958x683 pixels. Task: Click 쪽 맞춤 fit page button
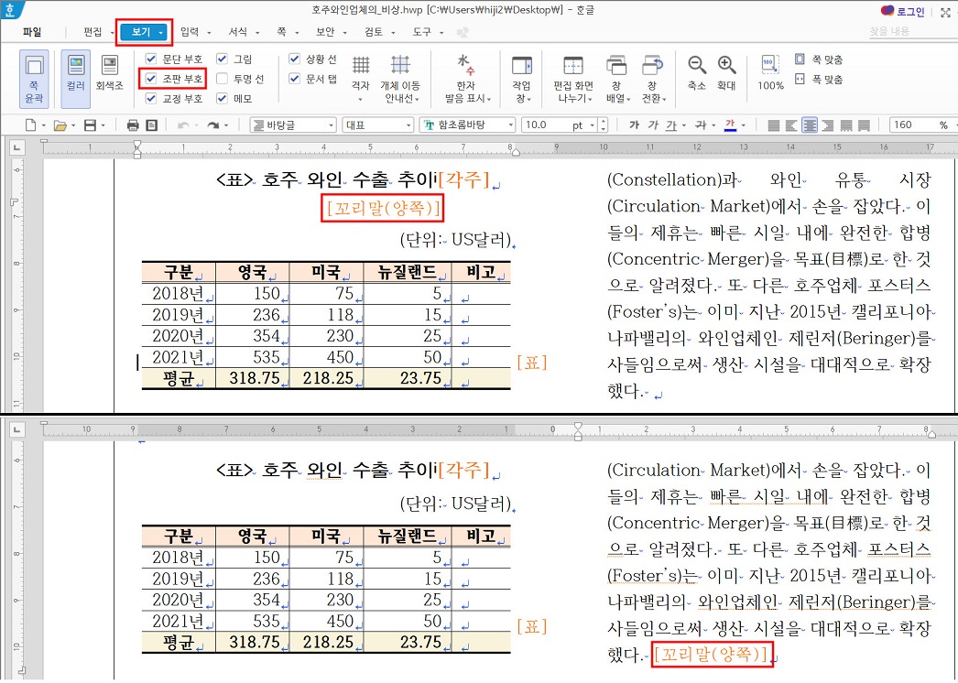(819, 60)
